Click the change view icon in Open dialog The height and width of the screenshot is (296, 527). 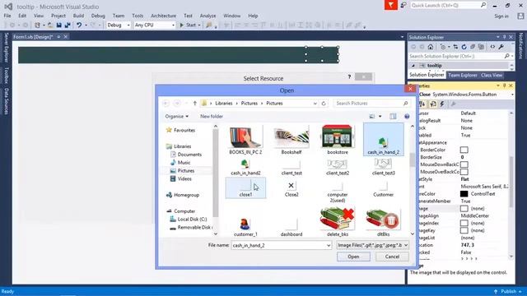pos(372,117)
